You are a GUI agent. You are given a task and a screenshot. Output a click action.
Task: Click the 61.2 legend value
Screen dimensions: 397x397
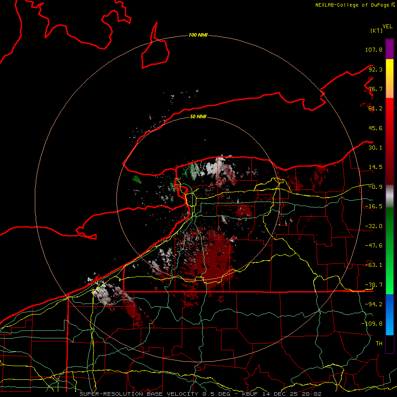[x=375, y=109]
